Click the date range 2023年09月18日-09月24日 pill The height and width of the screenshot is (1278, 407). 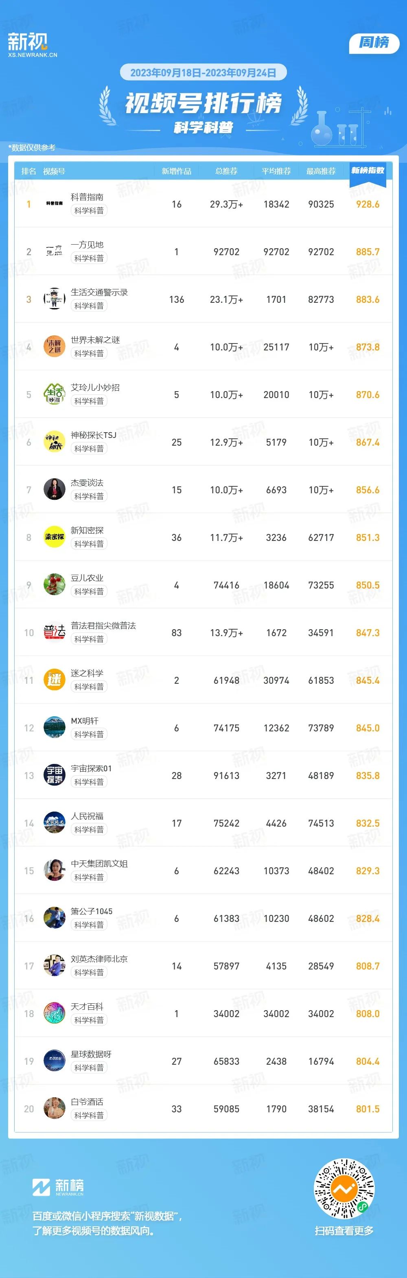click(x=203, y=72)
